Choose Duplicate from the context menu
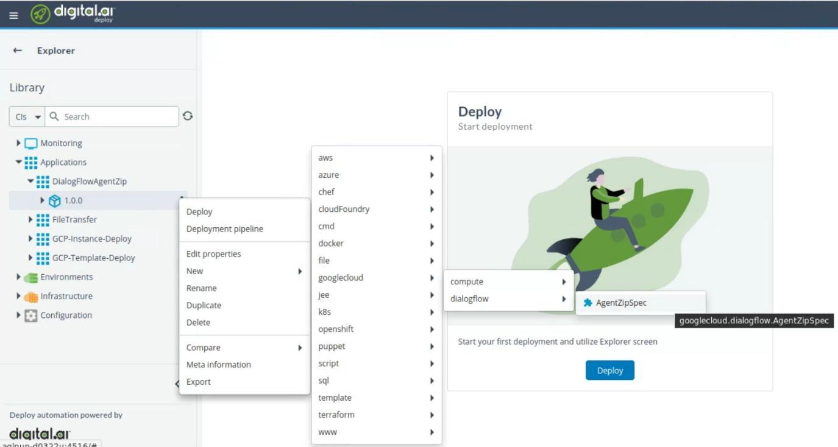 coord(244,305)
